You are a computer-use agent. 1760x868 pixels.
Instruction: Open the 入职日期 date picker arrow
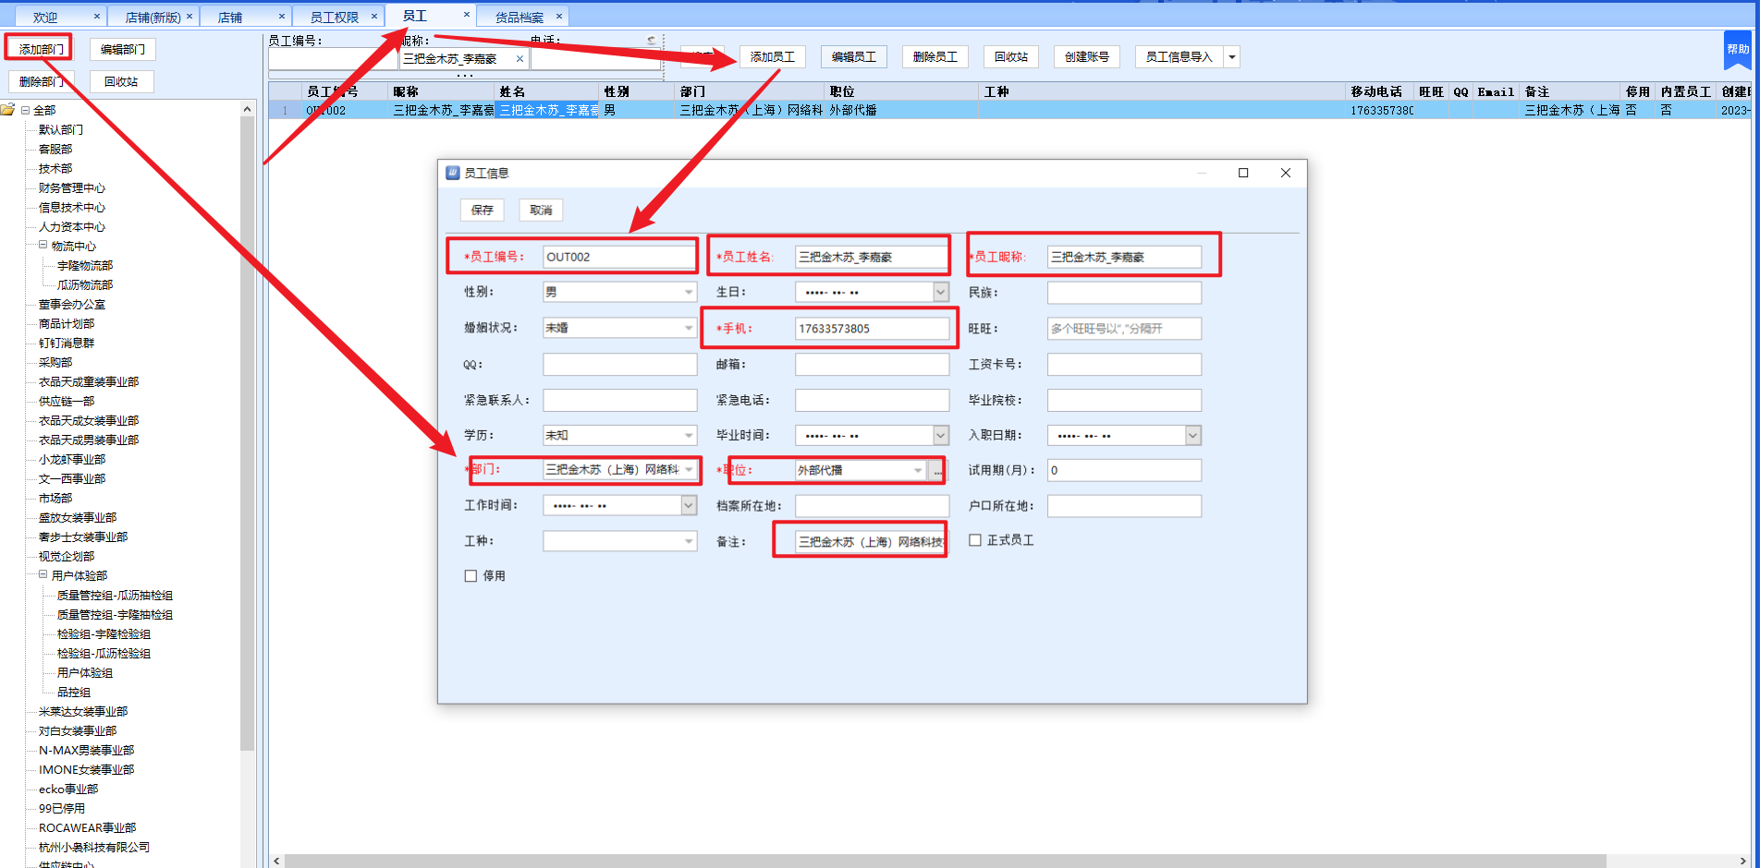point(1192,436)
